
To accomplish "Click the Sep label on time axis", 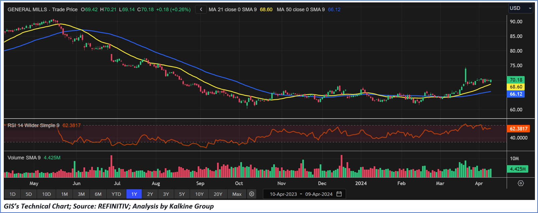I will 200,183.
